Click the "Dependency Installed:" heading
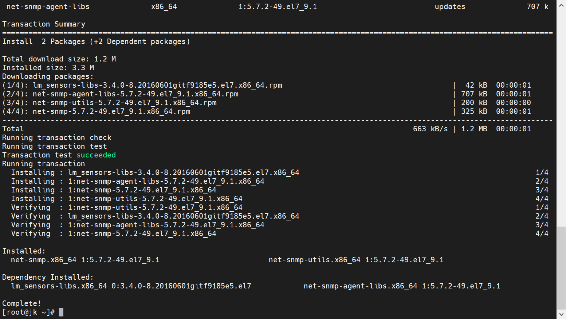 (x=48, y=277)
